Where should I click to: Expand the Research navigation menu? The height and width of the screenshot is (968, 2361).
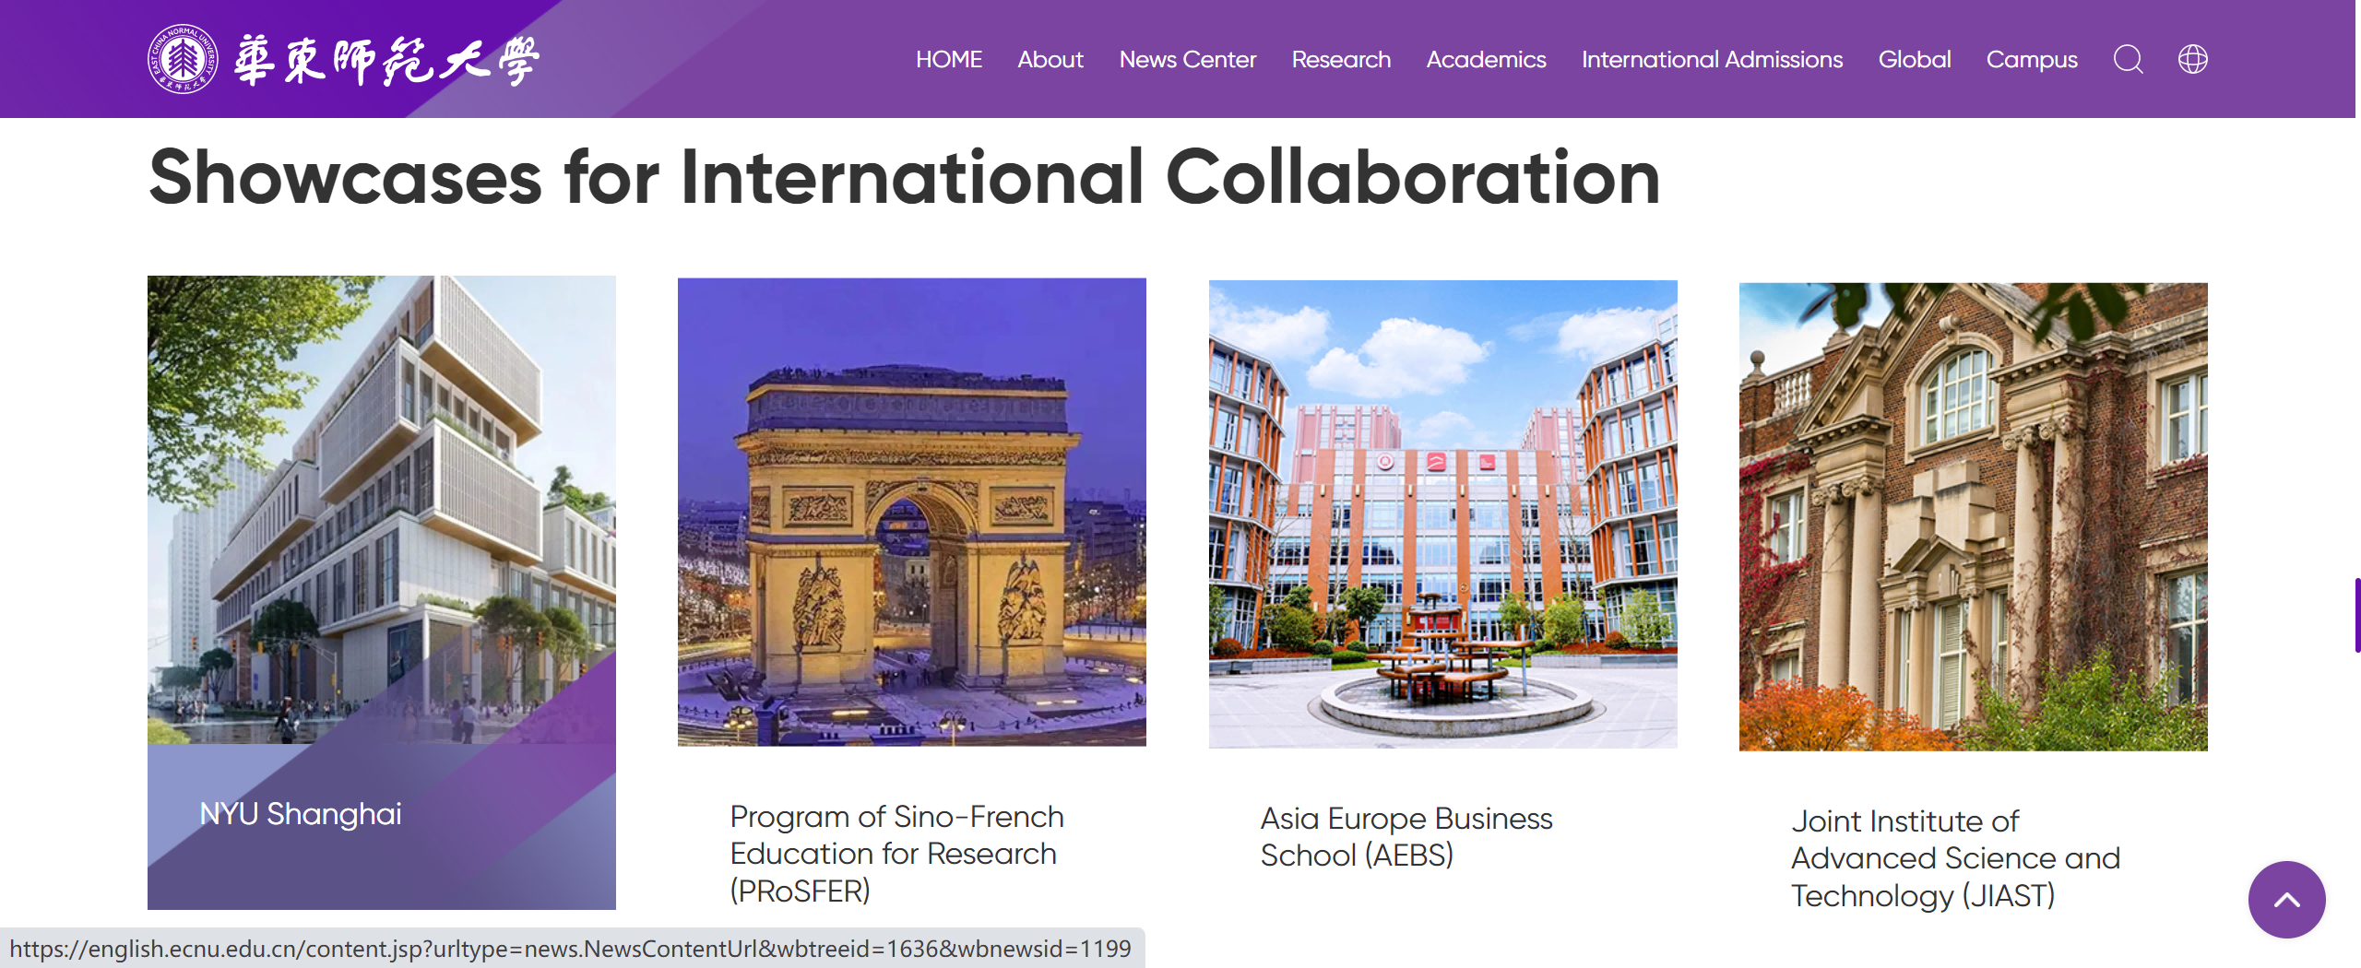1340,60
